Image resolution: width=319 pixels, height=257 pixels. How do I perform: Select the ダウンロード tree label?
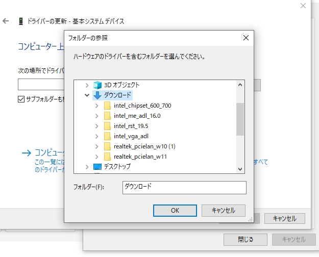pos(117,95)
